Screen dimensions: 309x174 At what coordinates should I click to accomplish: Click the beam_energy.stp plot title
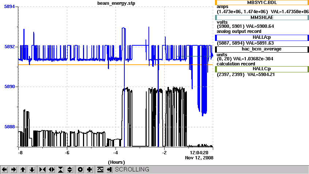pos(116,3)
